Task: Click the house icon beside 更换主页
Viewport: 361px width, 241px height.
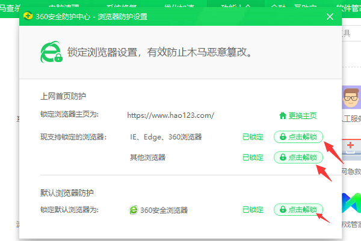Action: coord(283,115)
